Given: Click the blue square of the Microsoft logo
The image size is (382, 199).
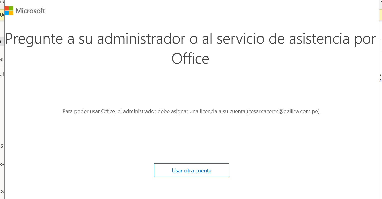Looking at the screenshot, I should [x=7, y=13].
